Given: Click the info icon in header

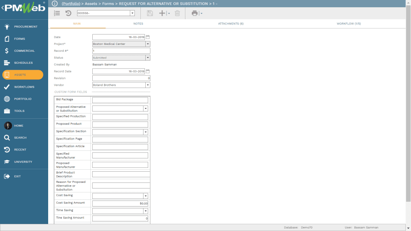Looking at the screenshot, I should pyautogui.click(x=55, y=3).
